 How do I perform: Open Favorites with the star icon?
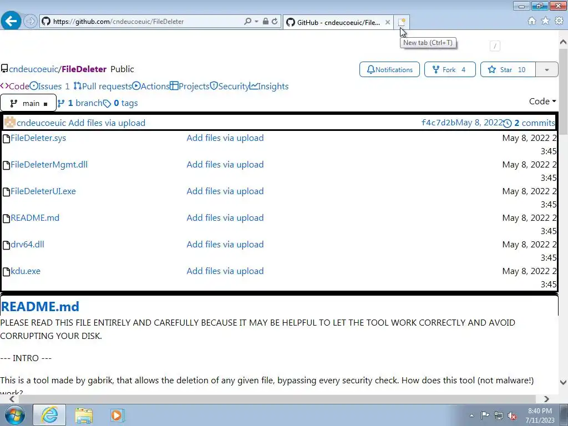(x=545, y=21)
